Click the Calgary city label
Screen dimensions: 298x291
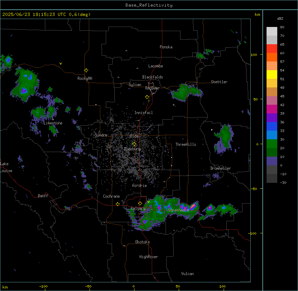138,208
